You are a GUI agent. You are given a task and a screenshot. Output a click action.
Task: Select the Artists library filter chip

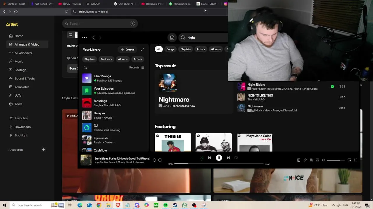coord(138,59)
